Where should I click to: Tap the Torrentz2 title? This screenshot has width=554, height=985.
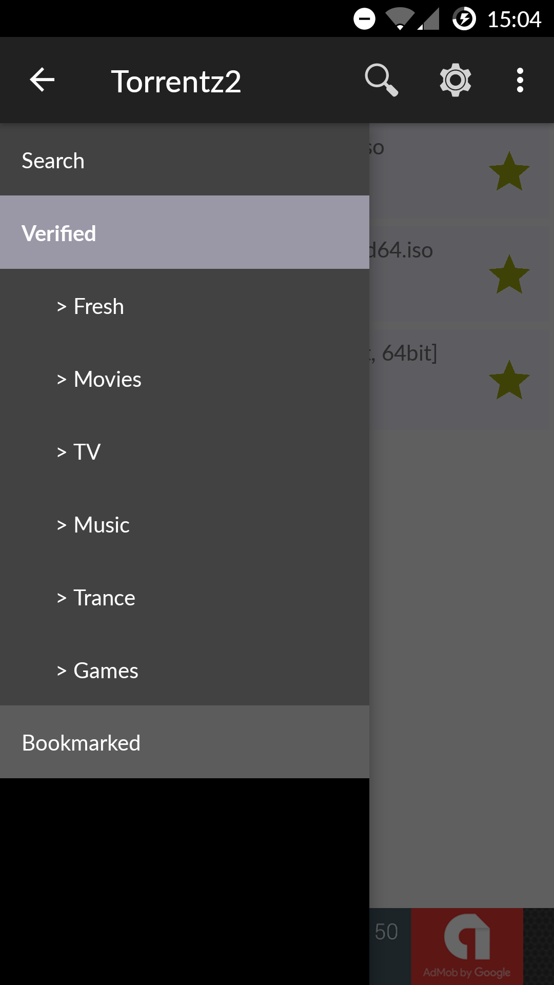coord(176,81)
